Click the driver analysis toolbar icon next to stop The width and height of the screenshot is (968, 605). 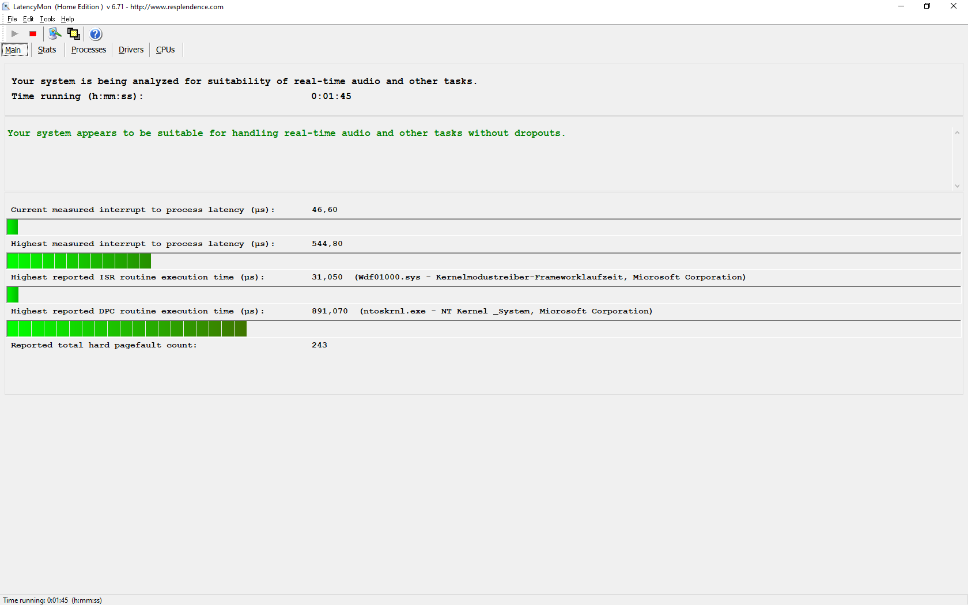[55, 34]
